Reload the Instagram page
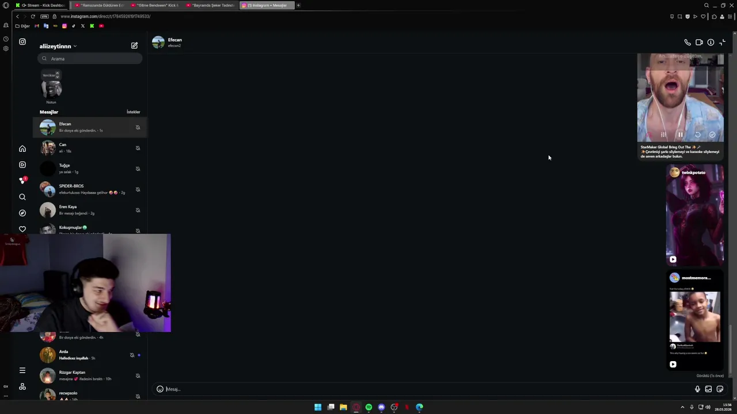This screenshot has width=737, height=414. (33, 16)
